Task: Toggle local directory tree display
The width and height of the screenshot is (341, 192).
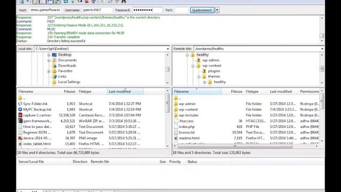Action: 43,2
